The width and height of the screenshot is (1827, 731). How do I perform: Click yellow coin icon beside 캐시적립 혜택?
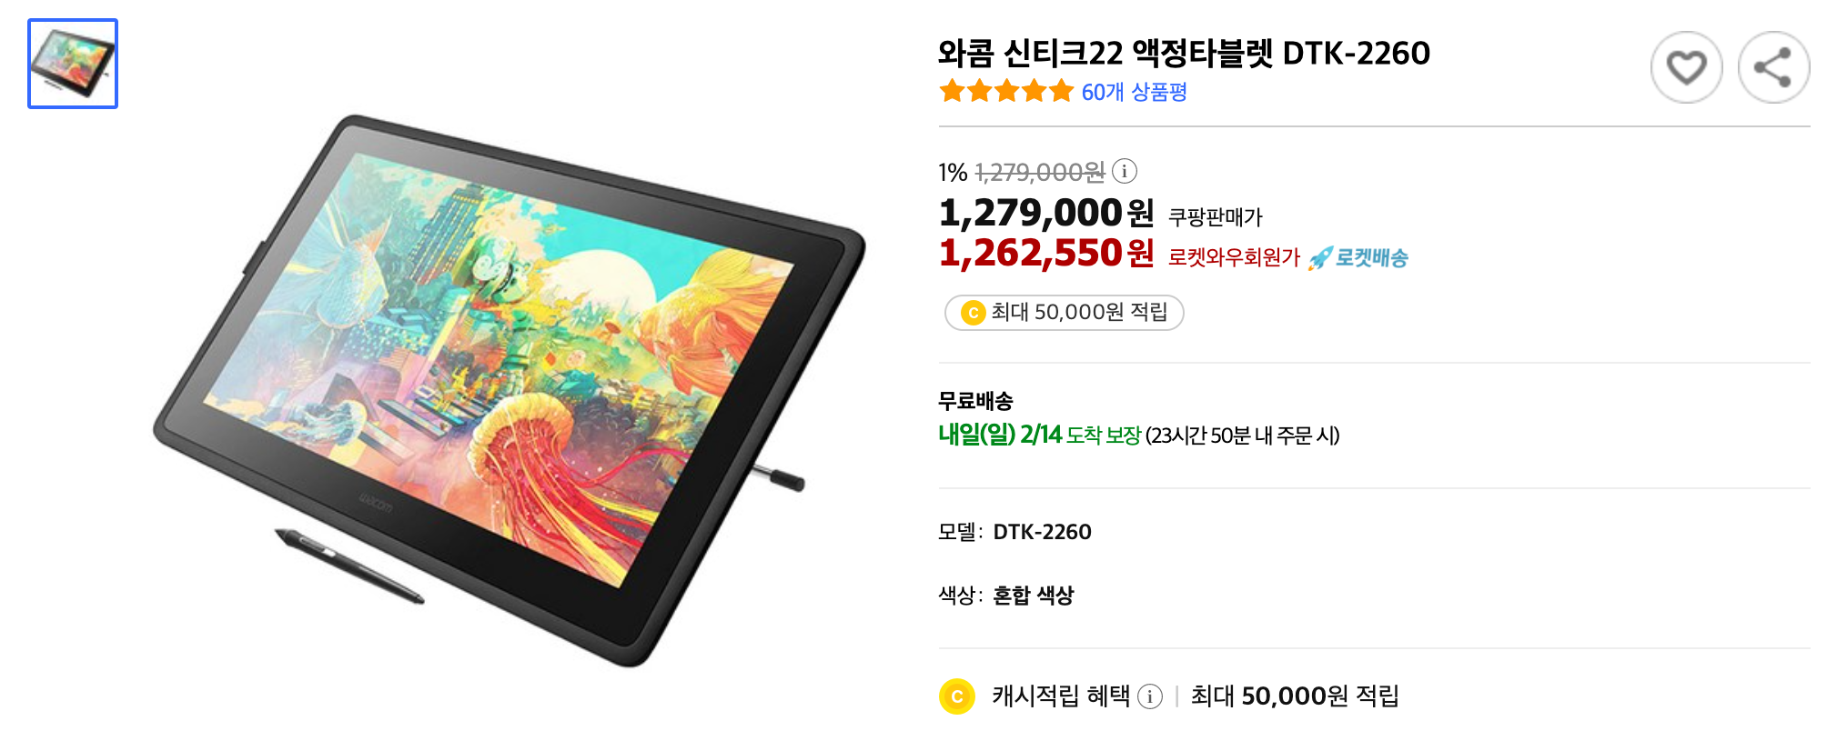956,696
